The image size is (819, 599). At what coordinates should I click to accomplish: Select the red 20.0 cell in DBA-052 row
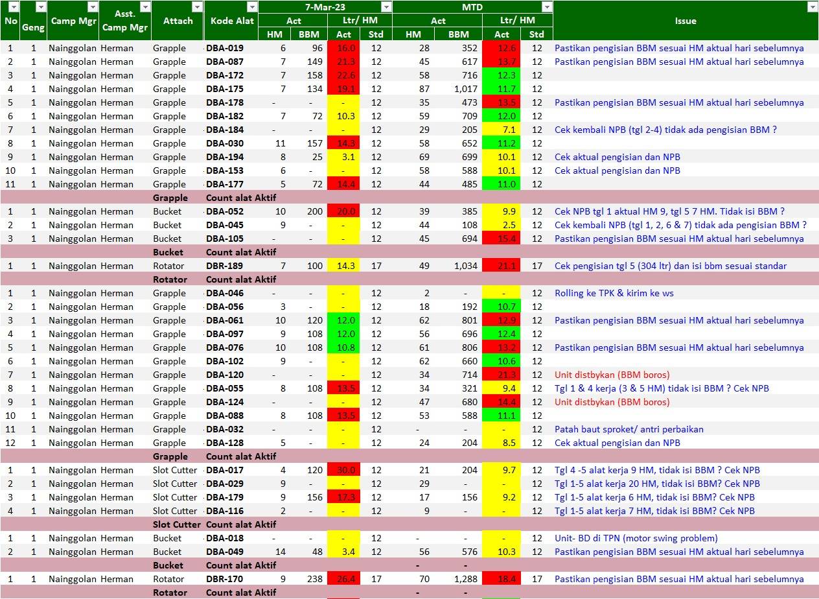click(x=343, y=211)
